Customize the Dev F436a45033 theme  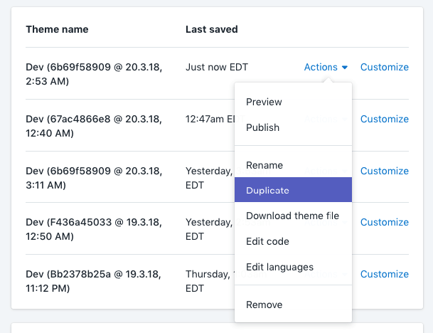click(x=385, y=222)
